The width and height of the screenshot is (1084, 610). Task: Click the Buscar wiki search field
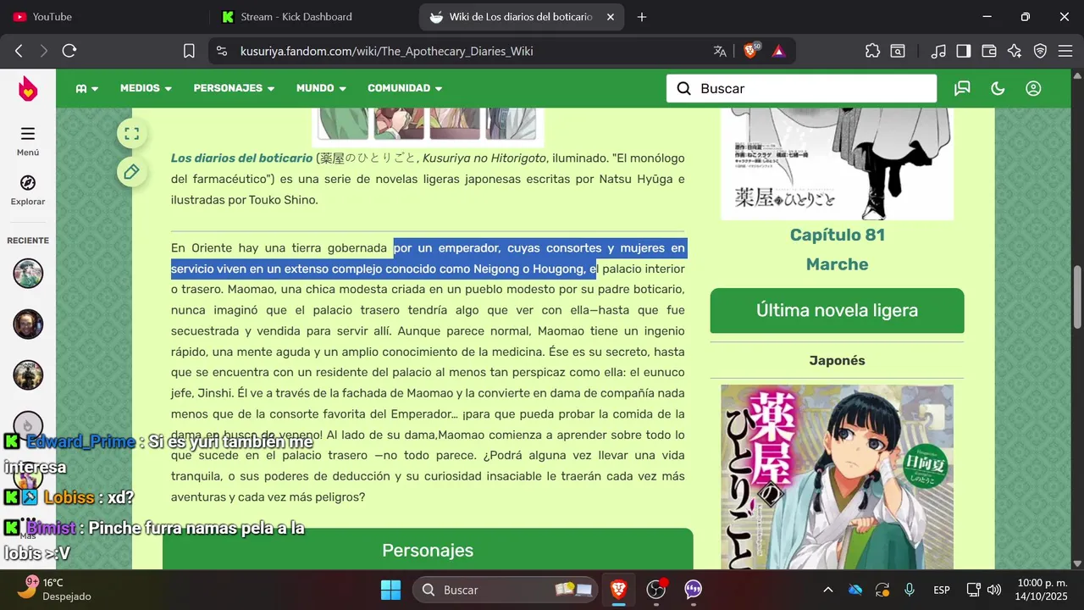tap(801, 88)
